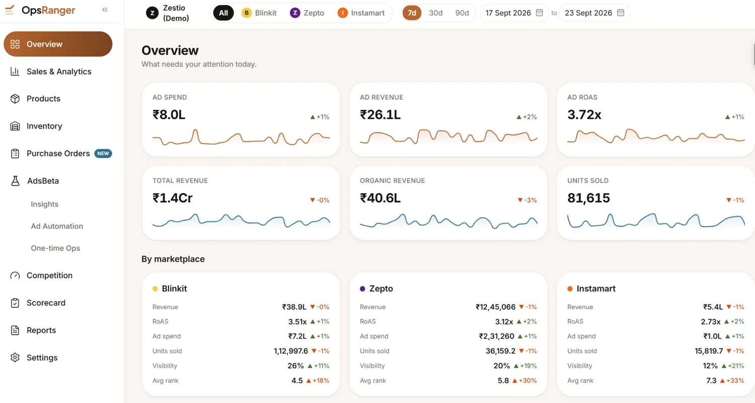Click the AdsBeta flask icon
The image size is (755, 403).
[x=15, y=180]
